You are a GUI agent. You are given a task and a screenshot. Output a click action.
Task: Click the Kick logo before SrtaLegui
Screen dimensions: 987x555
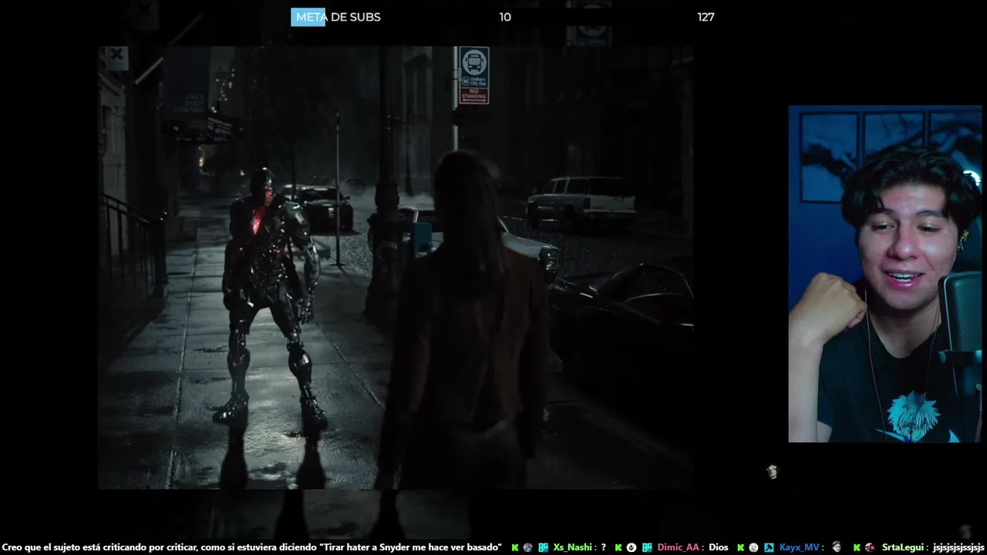coord(857,547)
